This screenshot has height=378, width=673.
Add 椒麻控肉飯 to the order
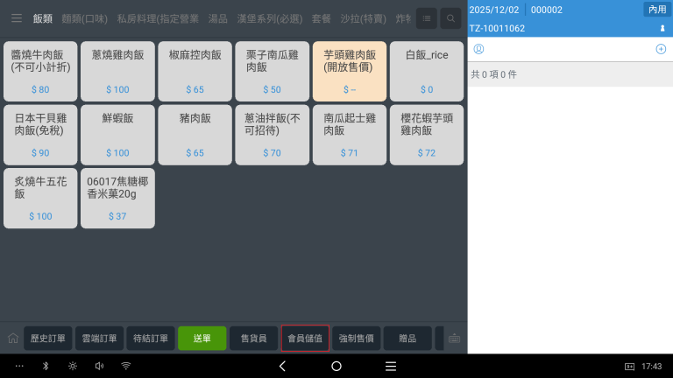195,71
